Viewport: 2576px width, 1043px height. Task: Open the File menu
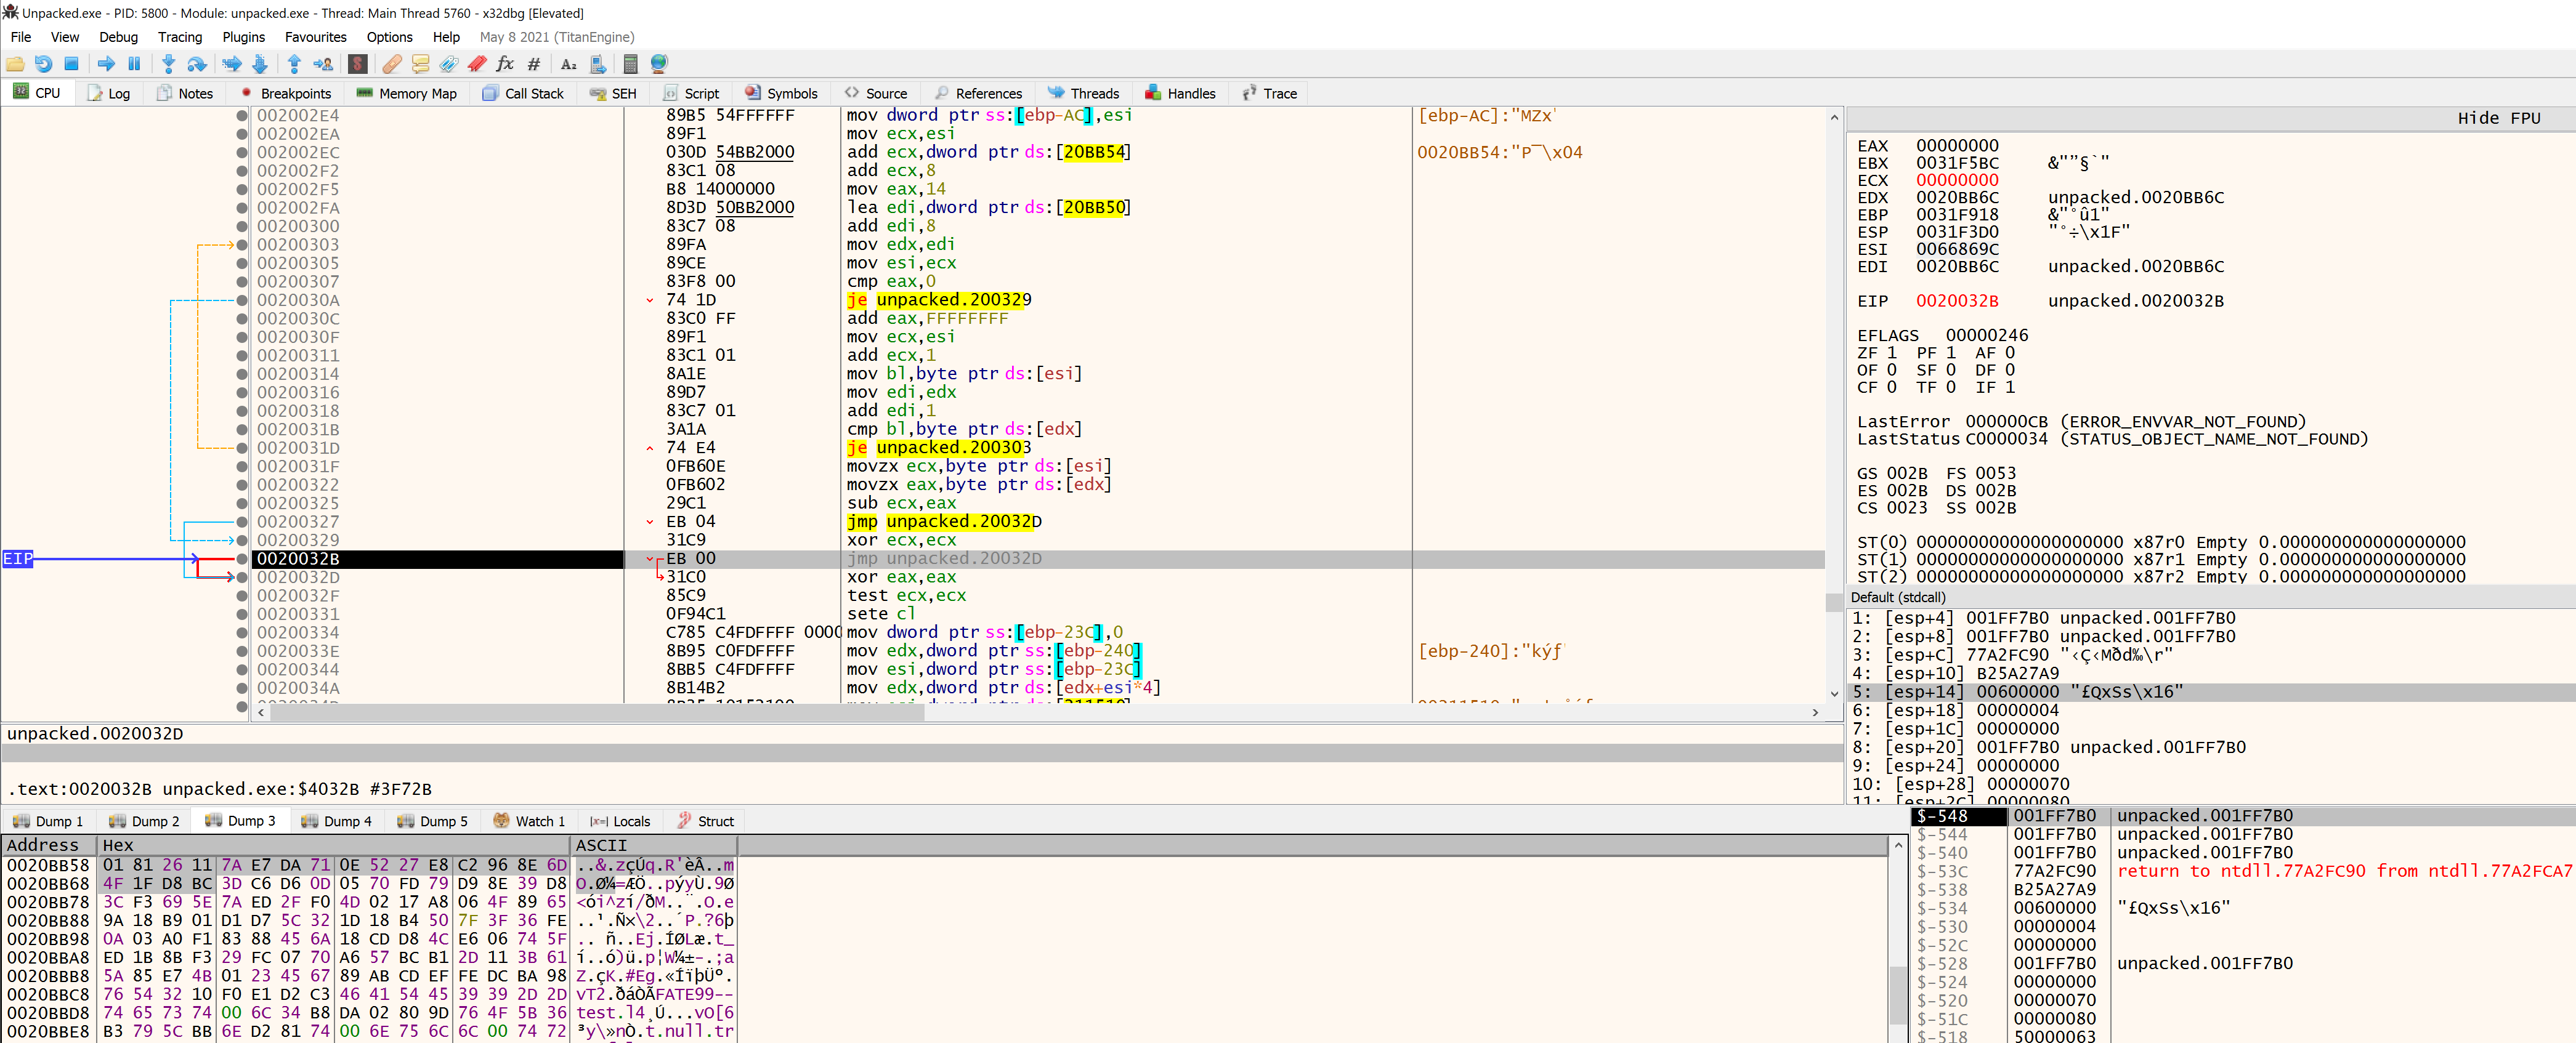tap(20, 37)
